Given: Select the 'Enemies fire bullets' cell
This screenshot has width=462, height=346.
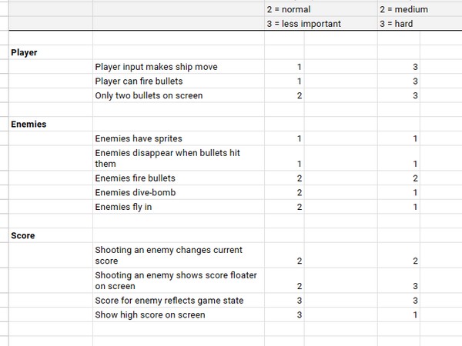Looking at the screenshot, I should (179, 178).
